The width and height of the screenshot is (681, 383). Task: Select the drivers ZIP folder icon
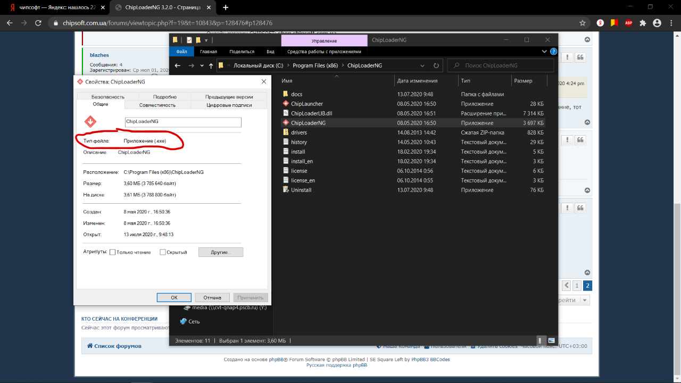pos(286,132)
